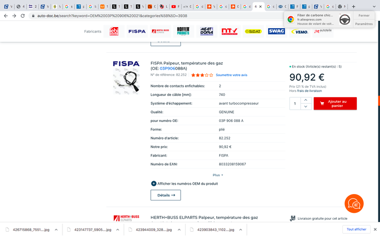Close the active auto-doc tab

pos(261,6)
